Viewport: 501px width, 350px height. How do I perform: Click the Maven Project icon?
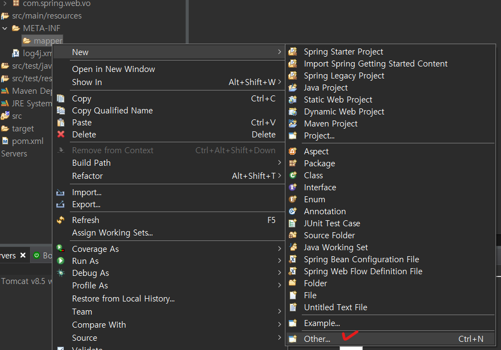[293, 123]
